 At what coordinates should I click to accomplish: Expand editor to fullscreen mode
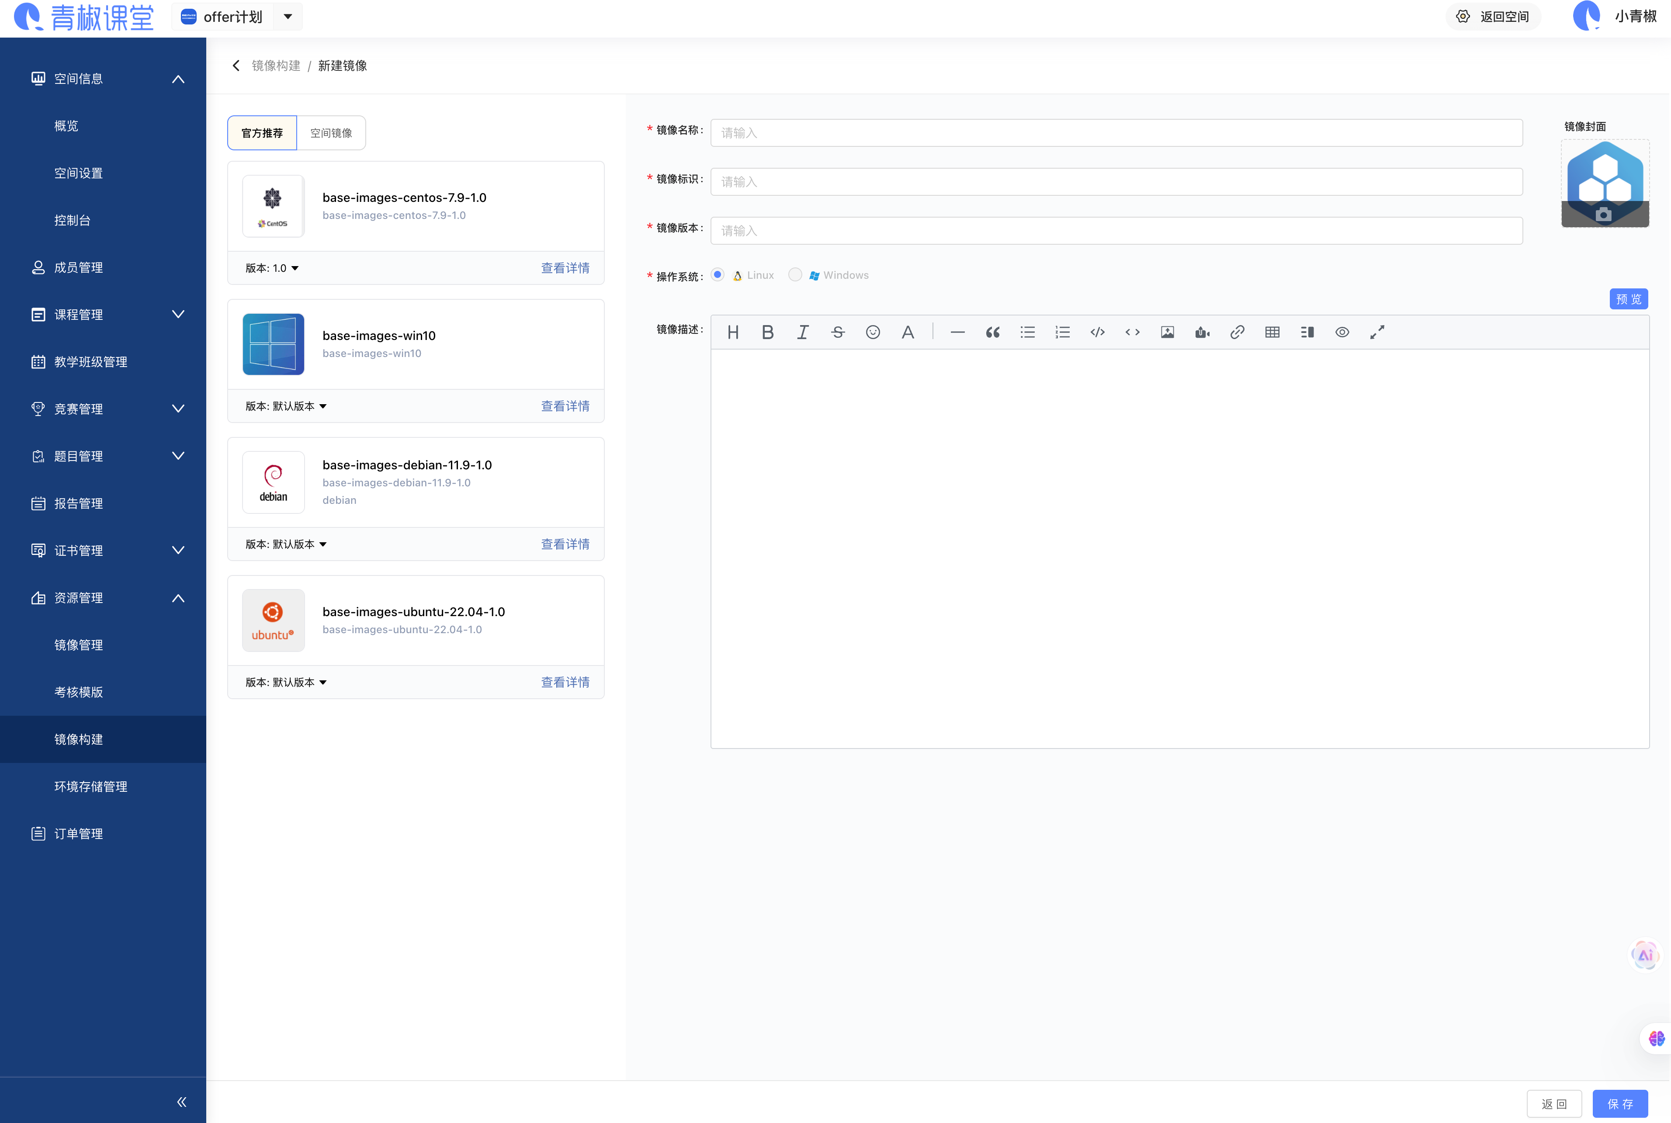tap(1376, 333)
